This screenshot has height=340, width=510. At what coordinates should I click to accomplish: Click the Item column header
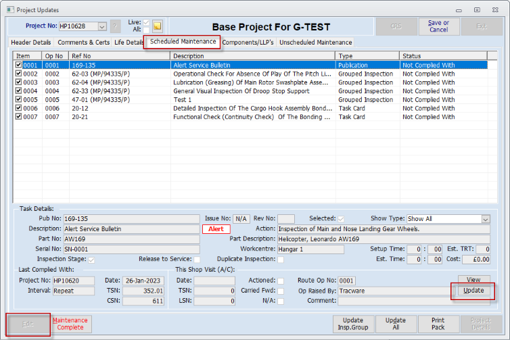pyautogui.click(x=27, y=56)
